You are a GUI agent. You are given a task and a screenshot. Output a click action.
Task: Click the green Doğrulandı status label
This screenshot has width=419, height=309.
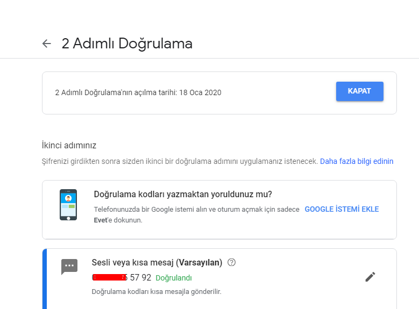point(174,278)
